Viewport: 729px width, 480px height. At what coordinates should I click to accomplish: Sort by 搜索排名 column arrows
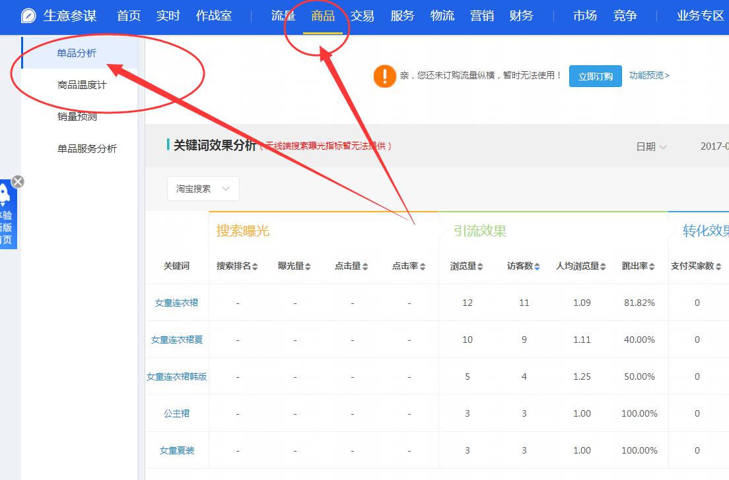click(255, 266)
